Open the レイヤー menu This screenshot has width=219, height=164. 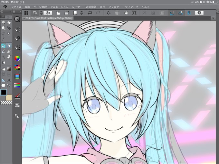(77, 7)
